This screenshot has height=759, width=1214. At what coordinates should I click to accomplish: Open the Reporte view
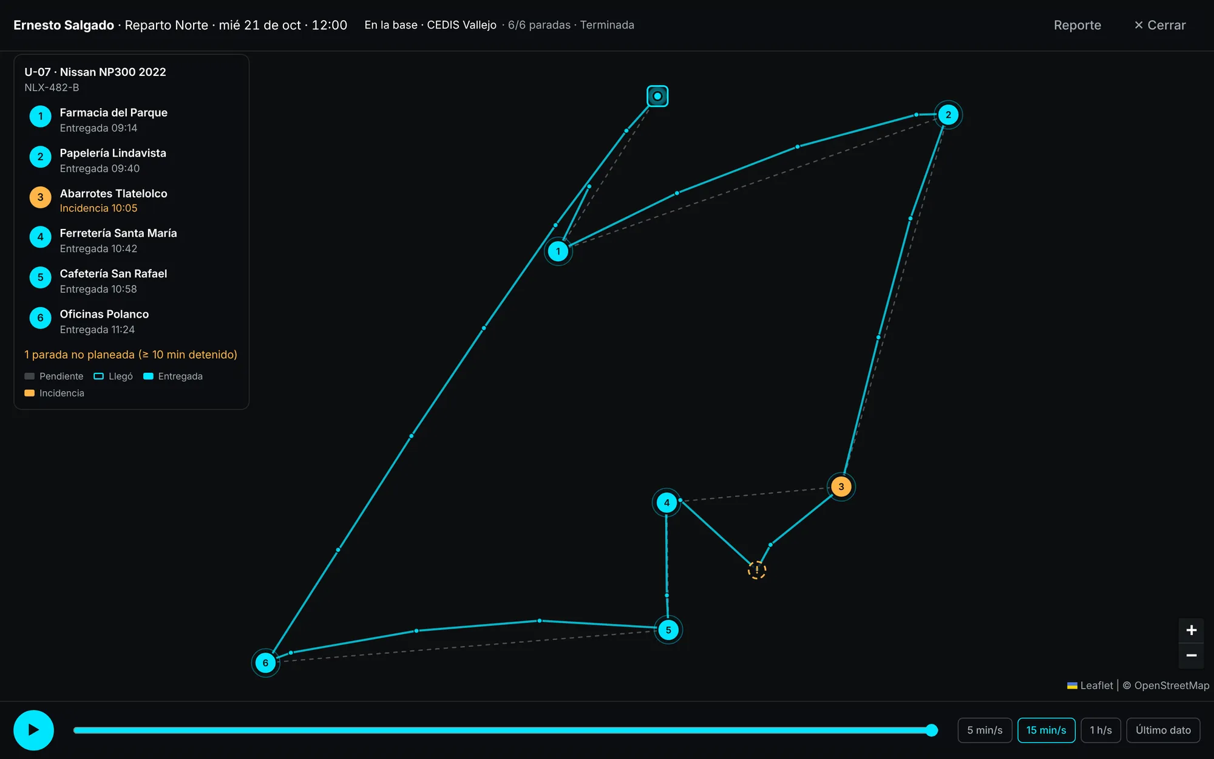point(1077,25)
